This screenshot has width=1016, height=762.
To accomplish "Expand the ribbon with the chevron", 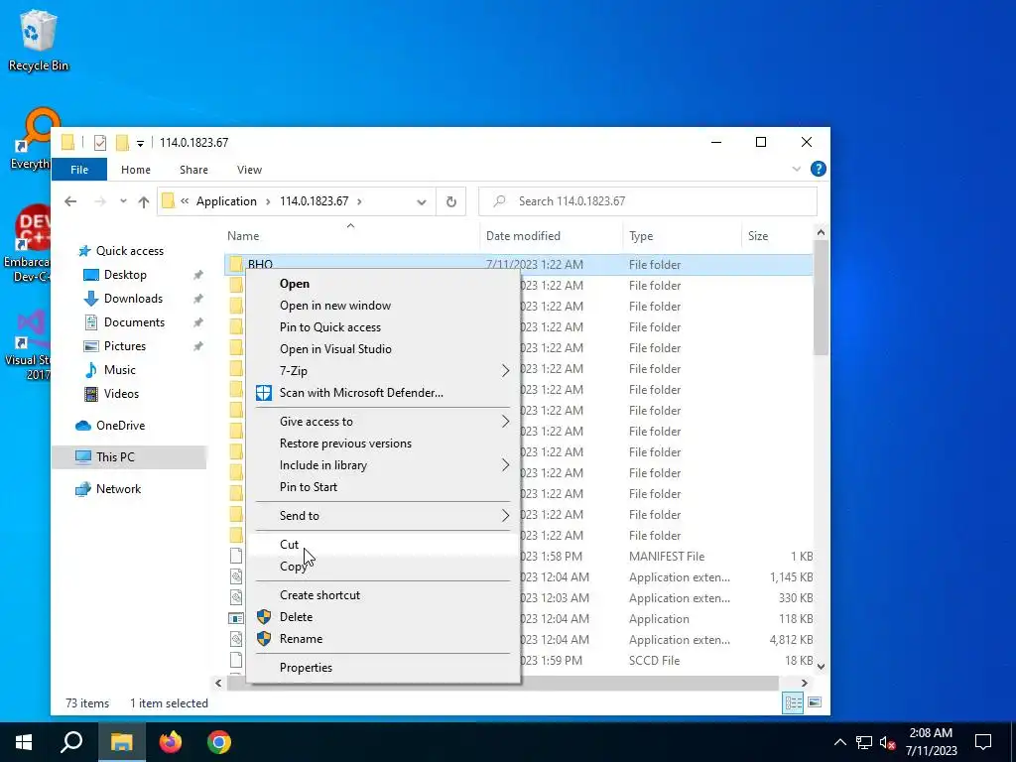I will tap(797, 169).
